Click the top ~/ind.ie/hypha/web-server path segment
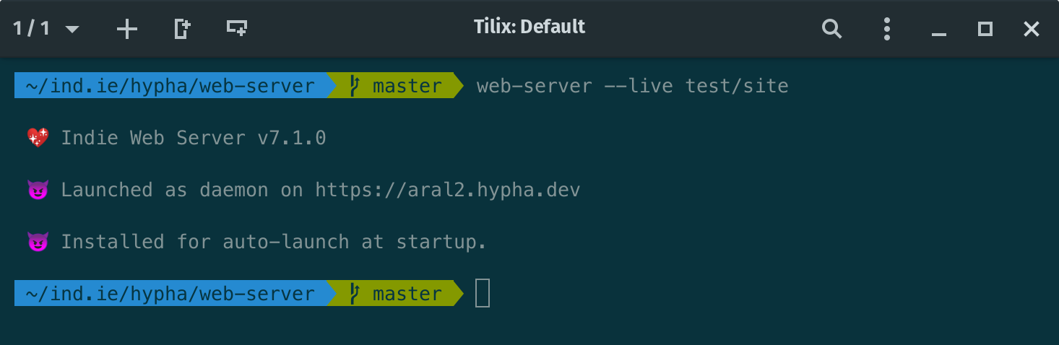The height and width of the screenshot is (345, 1059). 170,86
